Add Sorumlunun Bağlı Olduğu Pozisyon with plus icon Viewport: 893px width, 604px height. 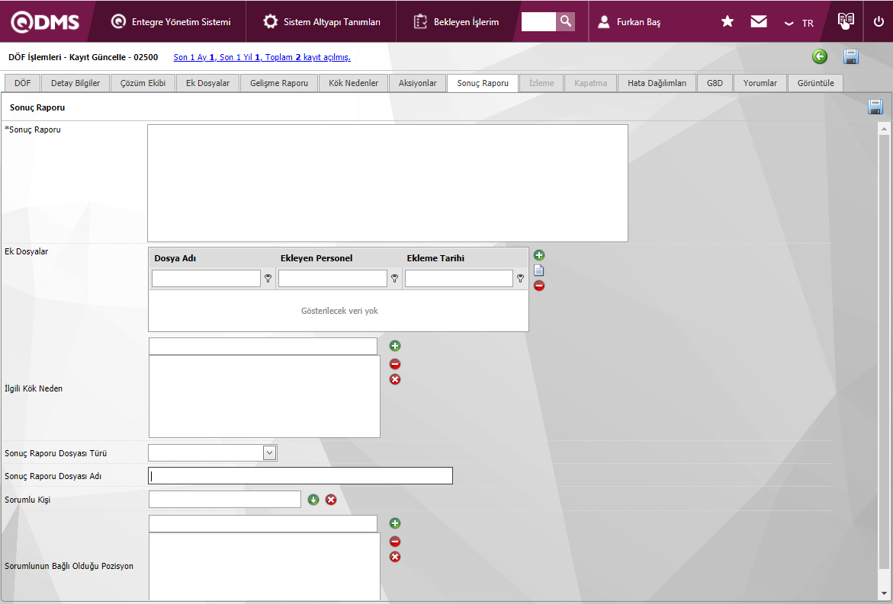395,523
